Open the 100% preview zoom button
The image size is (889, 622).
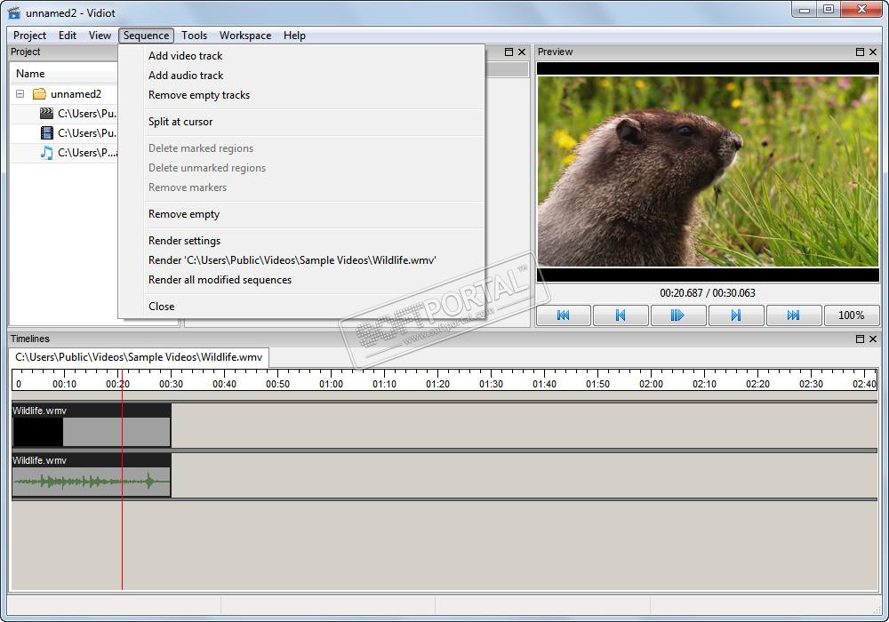[x=851, y=315]
